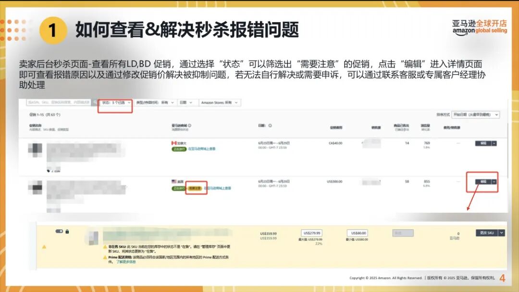519x292 pixels.
Task: Click the US flag icon in second promotion row
Action: (174, 182)
